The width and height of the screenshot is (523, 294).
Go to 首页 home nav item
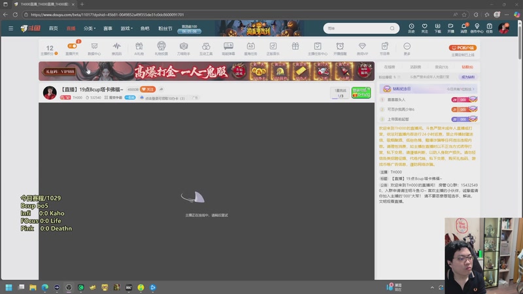[x=54, y=28]
